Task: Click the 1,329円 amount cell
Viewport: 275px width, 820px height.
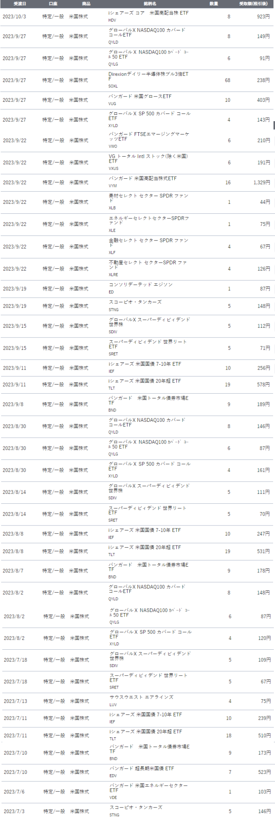Action: click(262, 183)
